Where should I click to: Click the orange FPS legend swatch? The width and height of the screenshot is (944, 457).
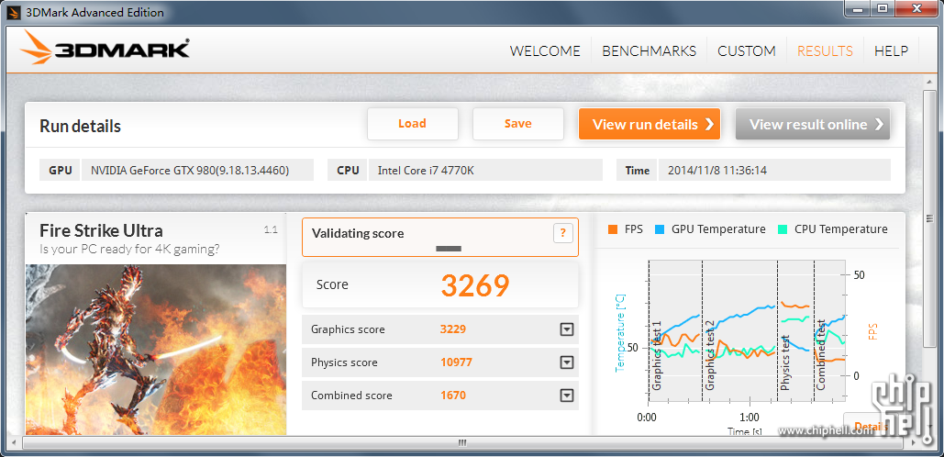click(x=613, y=229)
